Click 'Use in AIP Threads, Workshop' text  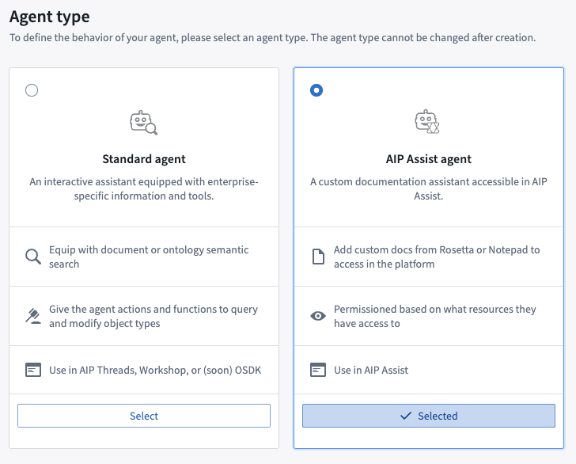coord(155,370)
